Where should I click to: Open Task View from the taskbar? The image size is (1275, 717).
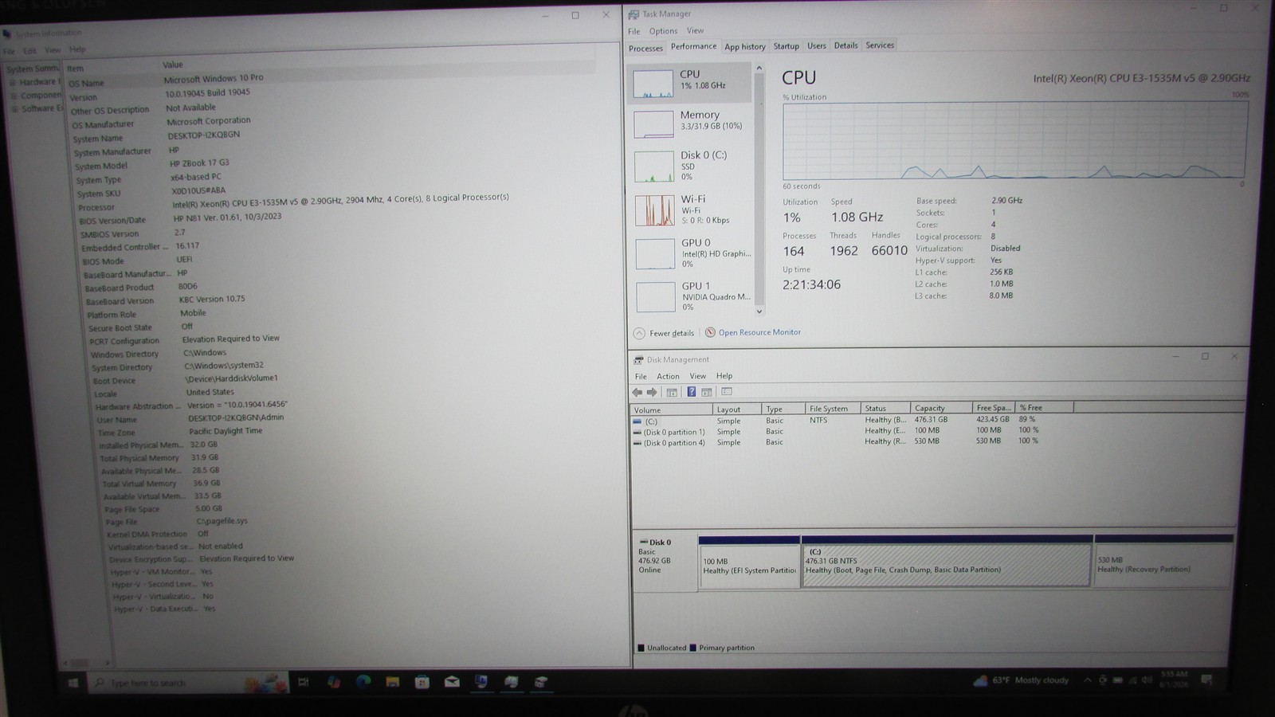click(304, 682)
